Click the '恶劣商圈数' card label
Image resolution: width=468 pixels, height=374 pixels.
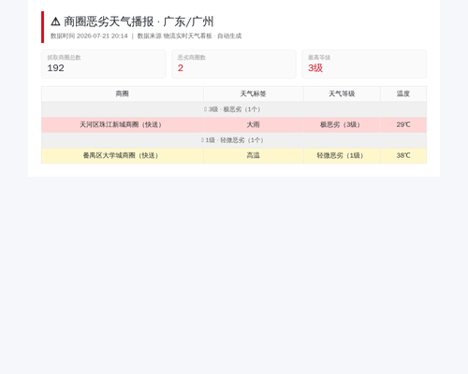[x=192, y=57]
